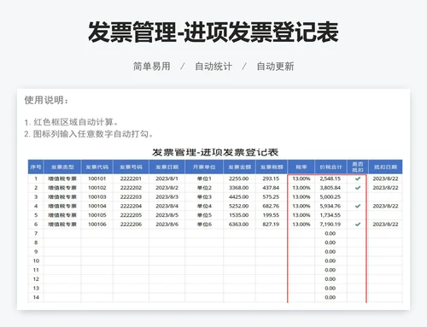Select tax amount cell 199.55
The image size is (427, 327).
click(x=271, y=215)
